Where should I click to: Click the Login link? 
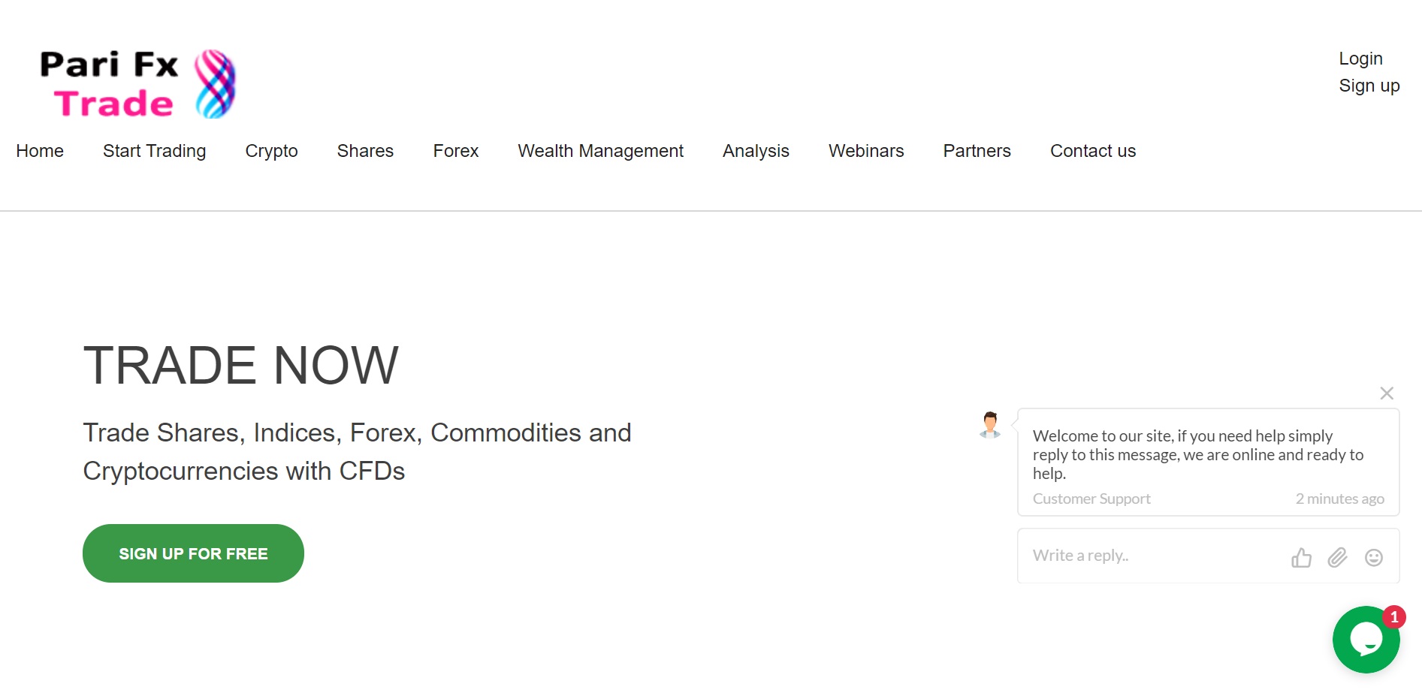(x=1360, y=59)
